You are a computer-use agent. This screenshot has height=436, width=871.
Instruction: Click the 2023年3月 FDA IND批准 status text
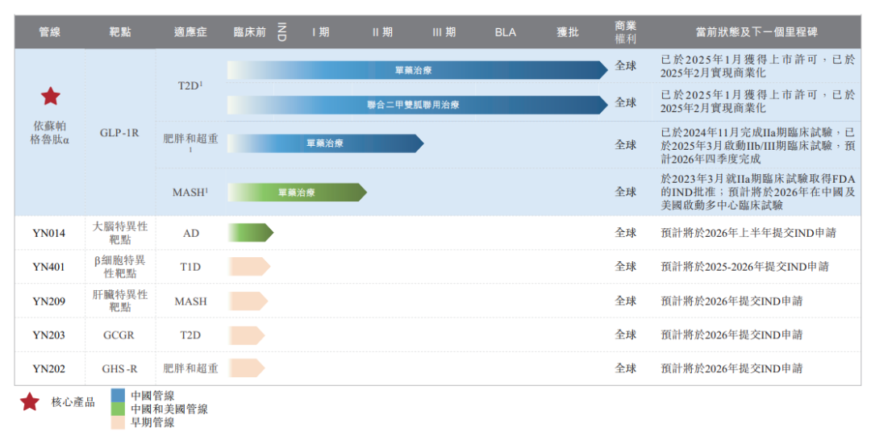pos(757,192)
